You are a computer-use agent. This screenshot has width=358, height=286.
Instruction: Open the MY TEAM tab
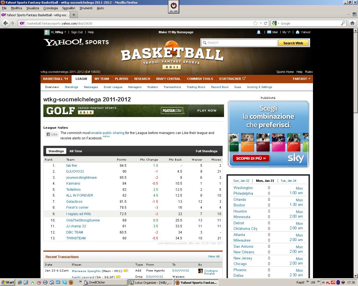[102, 79]
